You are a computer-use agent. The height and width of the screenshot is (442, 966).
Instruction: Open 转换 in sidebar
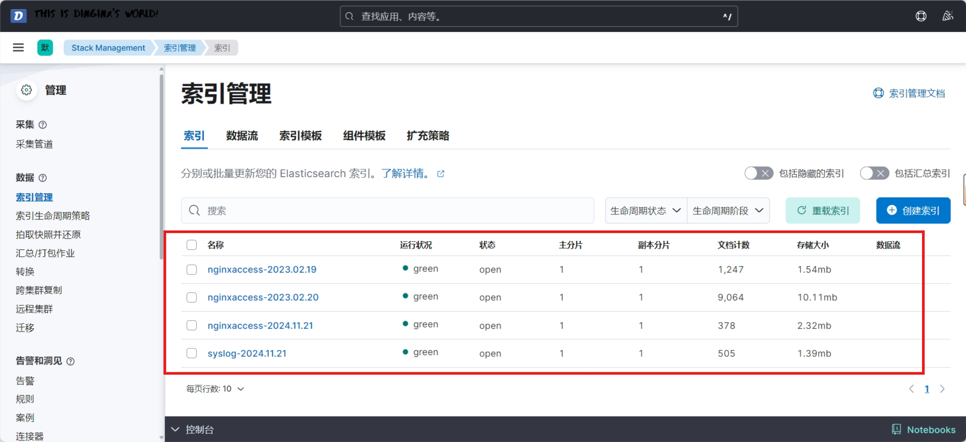(x=25, y=272)
